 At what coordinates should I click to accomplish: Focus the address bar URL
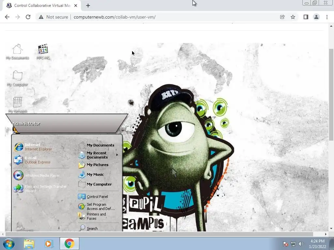[114, 17]
